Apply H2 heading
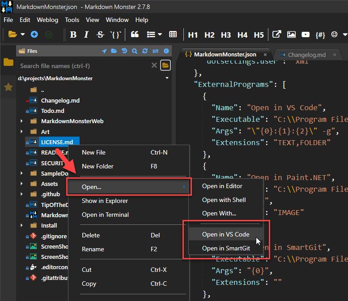348x301 pixels. (x=209, y=35)
